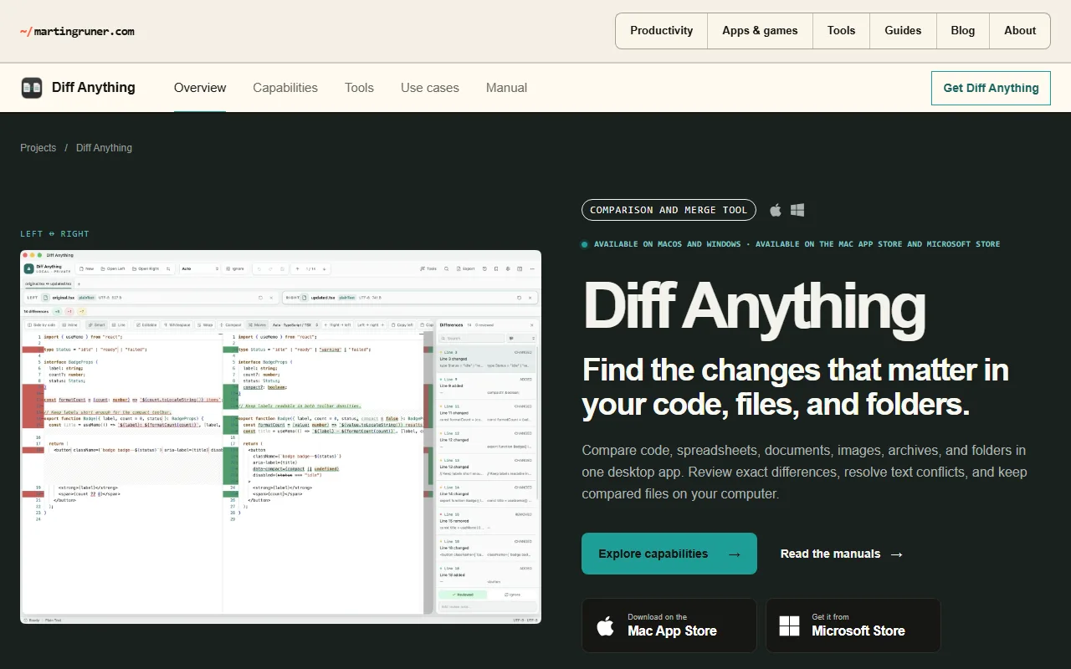The height and width of the screenshot is (669, 1071).
Task: Close the left original.tsx file
Action: click(x=271, y=298)
